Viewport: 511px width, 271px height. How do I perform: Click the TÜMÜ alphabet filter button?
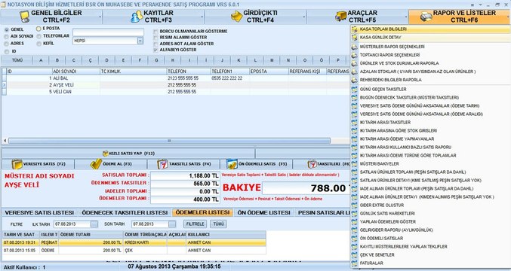click(17, 60)
